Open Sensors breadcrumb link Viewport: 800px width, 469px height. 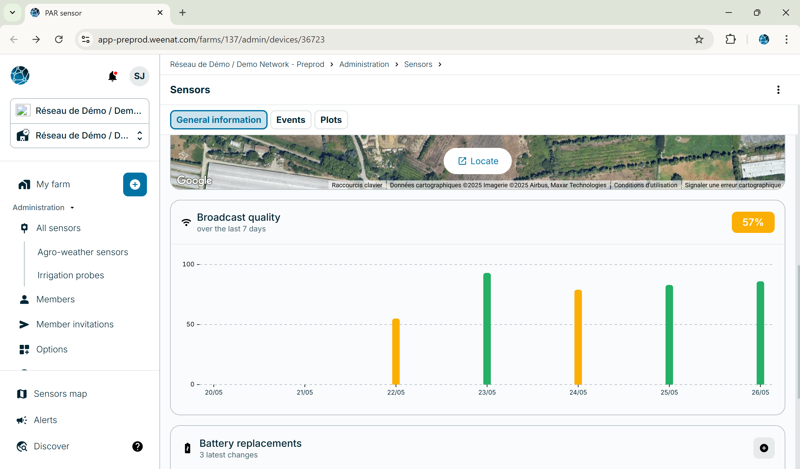(x=418, y=64)
